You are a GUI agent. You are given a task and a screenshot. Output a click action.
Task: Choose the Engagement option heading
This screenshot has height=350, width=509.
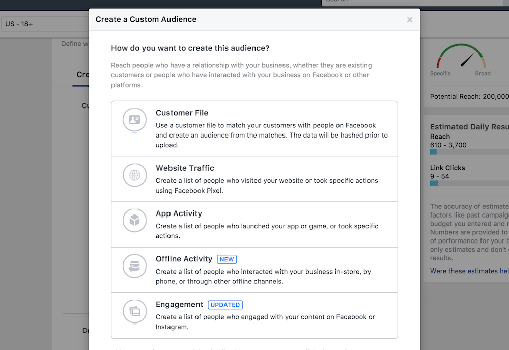(179, 304)
